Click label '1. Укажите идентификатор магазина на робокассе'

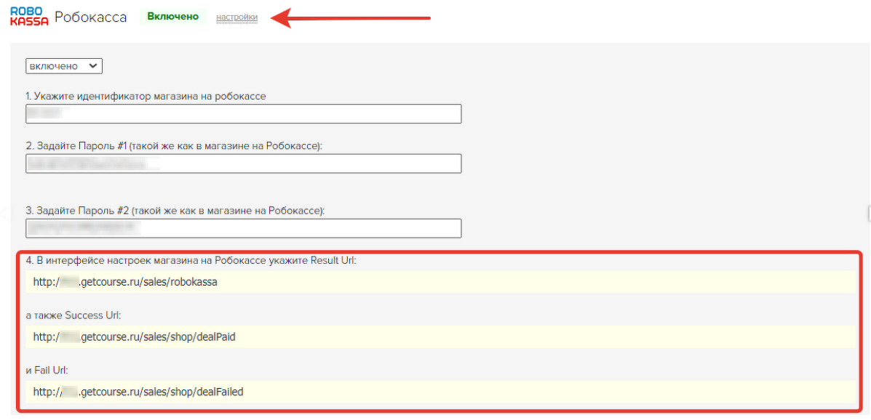[x=146, y=96]
